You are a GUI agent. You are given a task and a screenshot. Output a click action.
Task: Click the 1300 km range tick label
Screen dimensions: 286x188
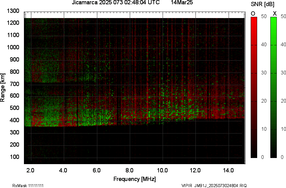click(x=13, y=11)
